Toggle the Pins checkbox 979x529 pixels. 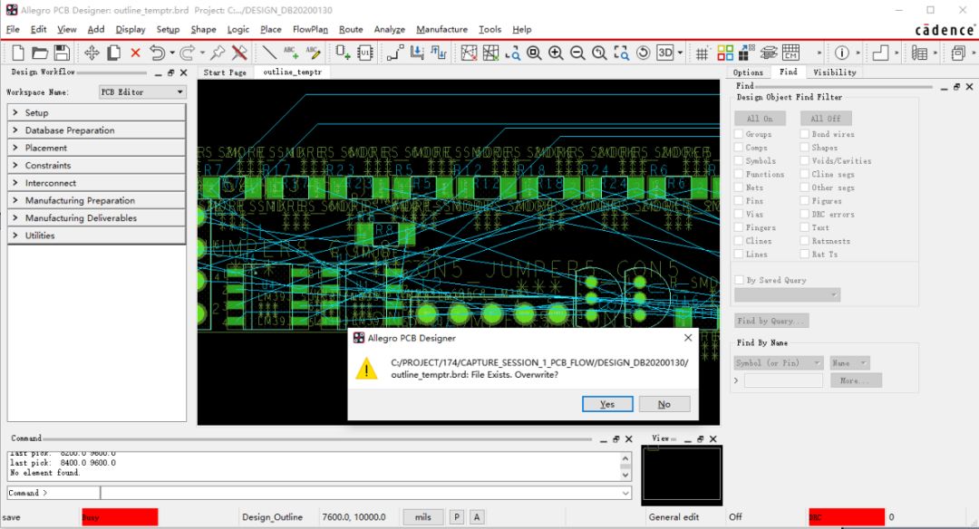click(740, 201)
